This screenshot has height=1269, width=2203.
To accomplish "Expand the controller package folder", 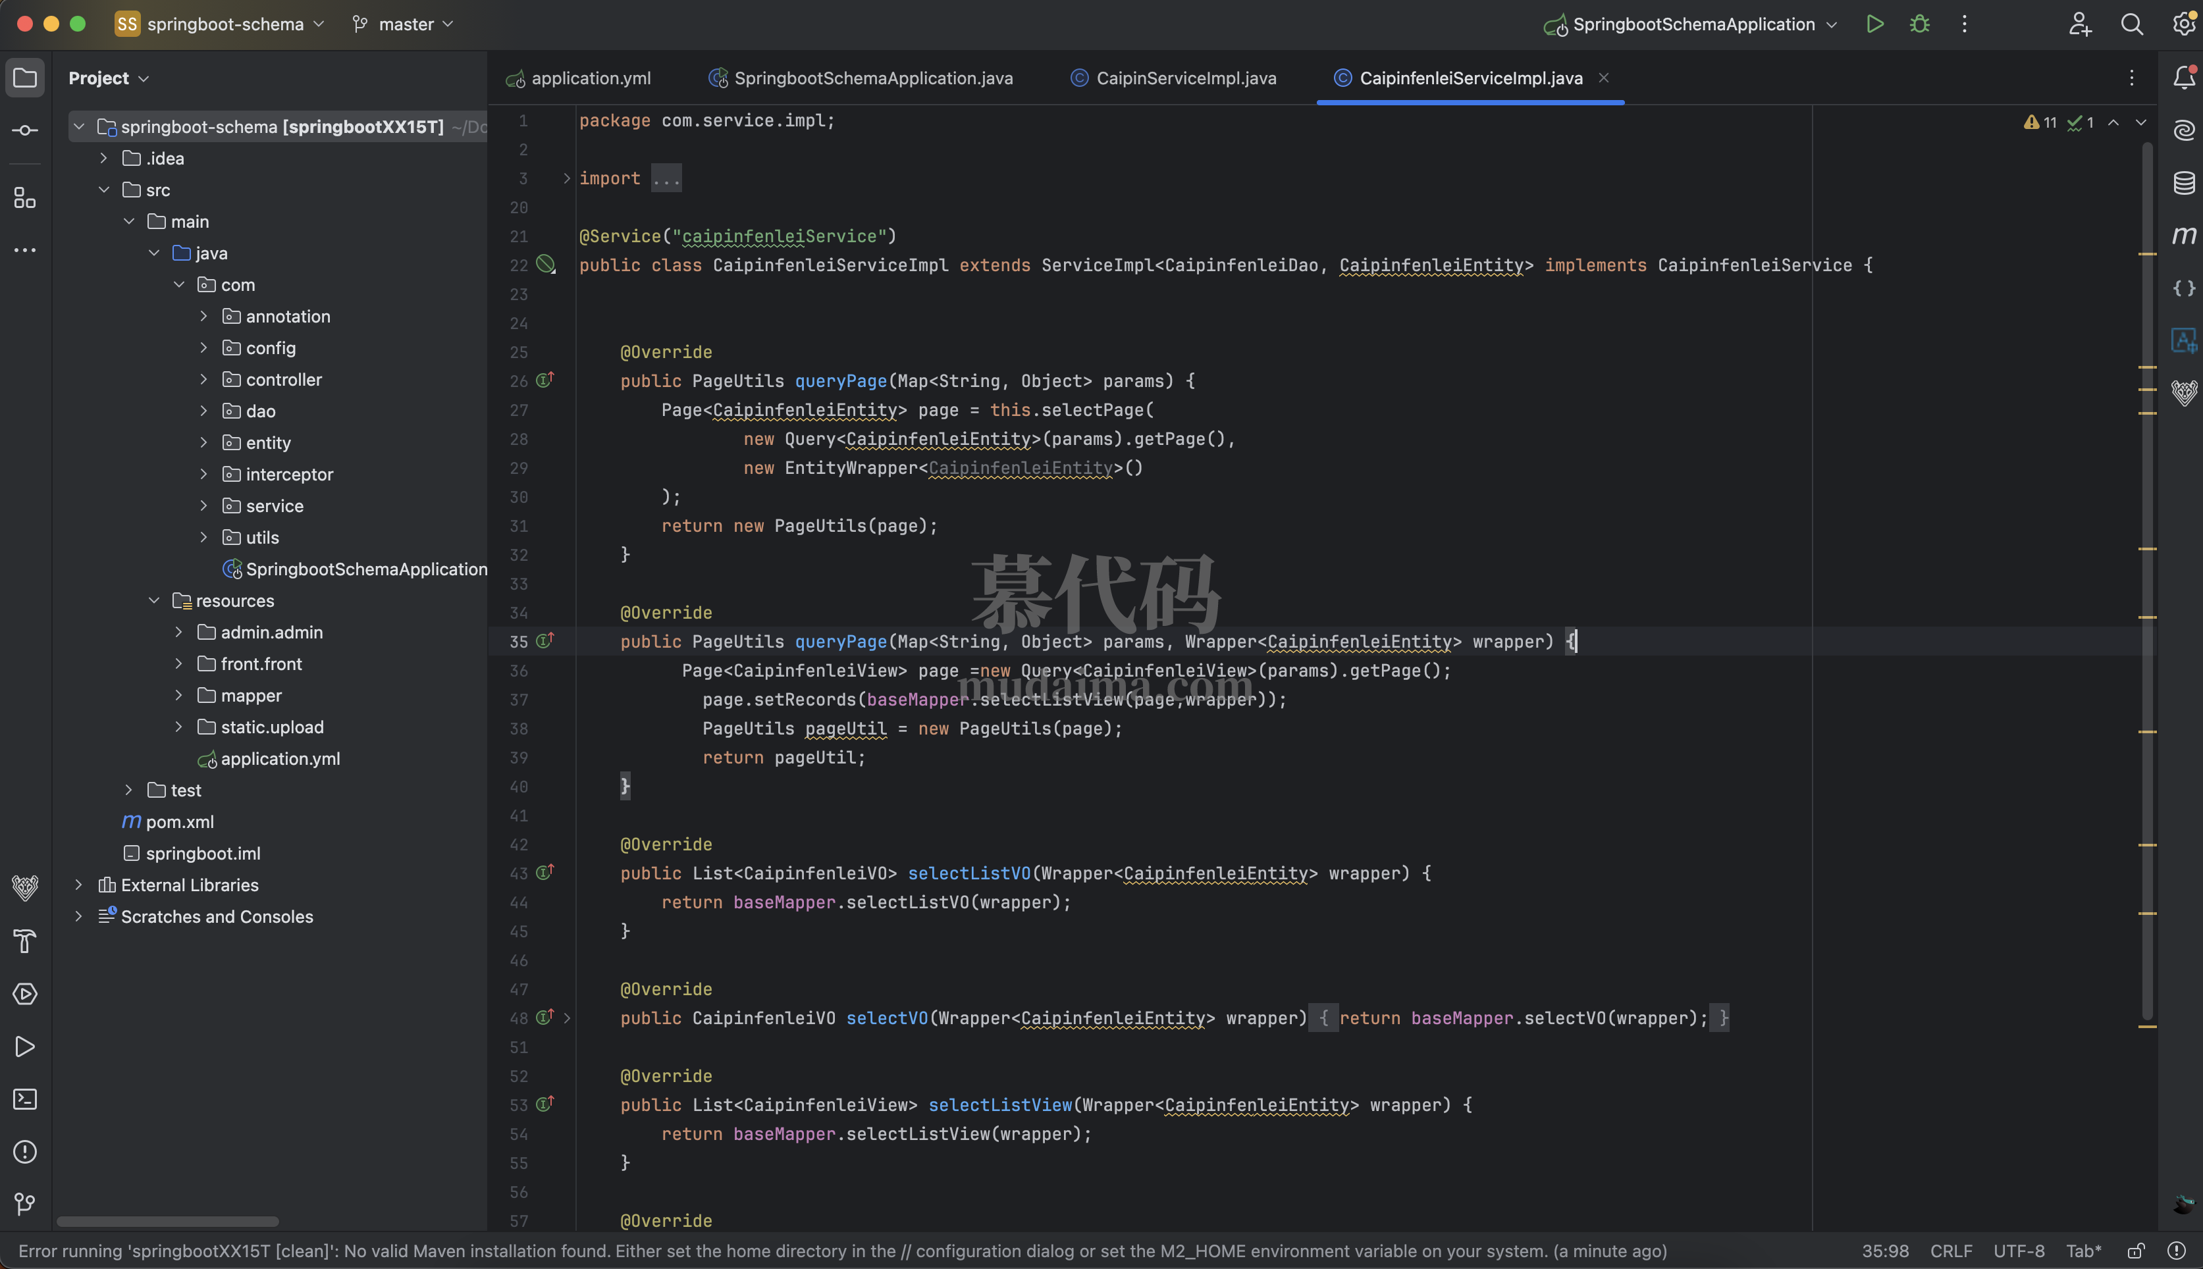I will 203,380.
